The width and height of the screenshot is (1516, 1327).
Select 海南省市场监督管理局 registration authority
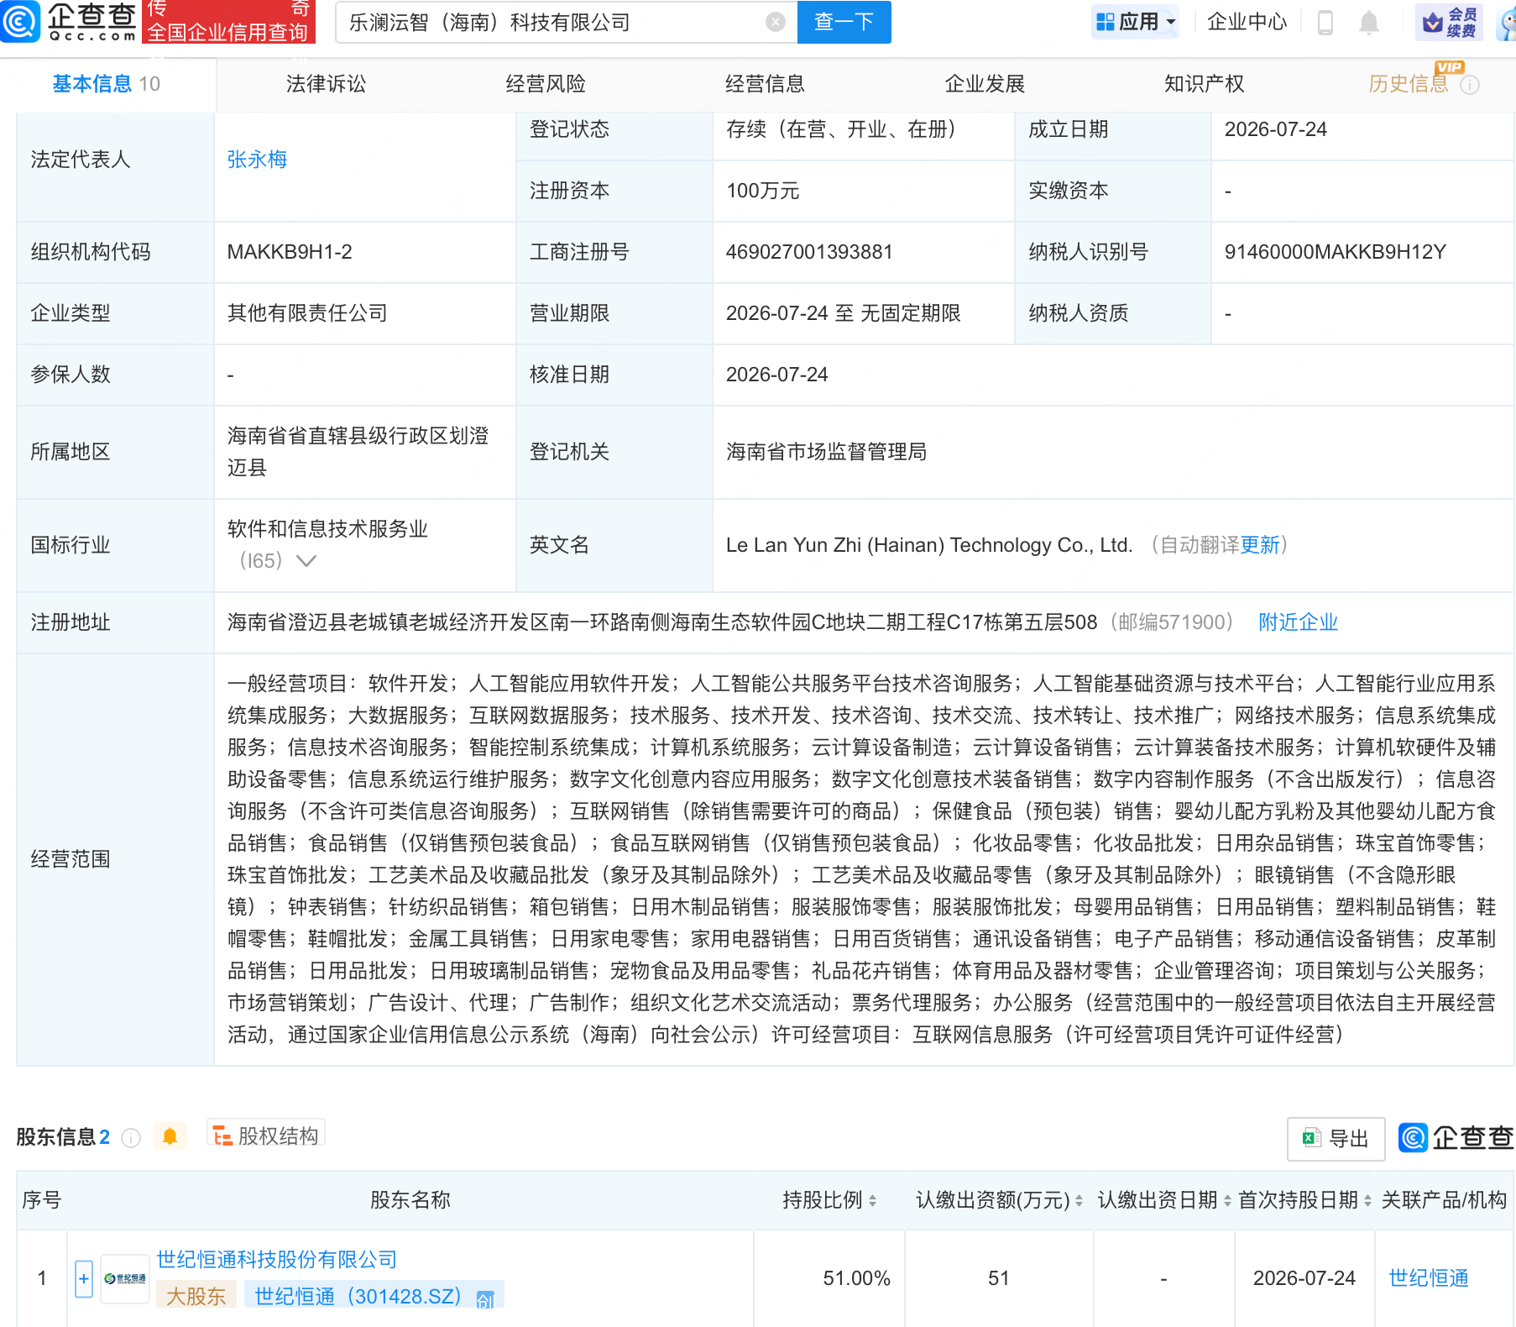coord(826,452)
